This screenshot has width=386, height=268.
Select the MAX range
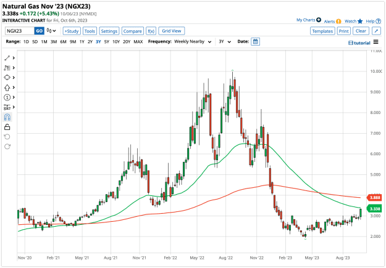138,42
